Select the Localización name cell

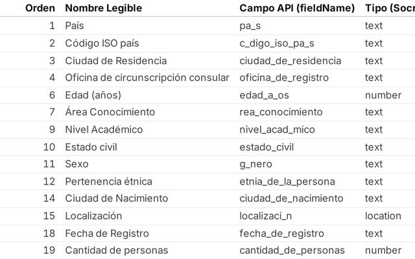pyautogui.click(x=93, y=216)
